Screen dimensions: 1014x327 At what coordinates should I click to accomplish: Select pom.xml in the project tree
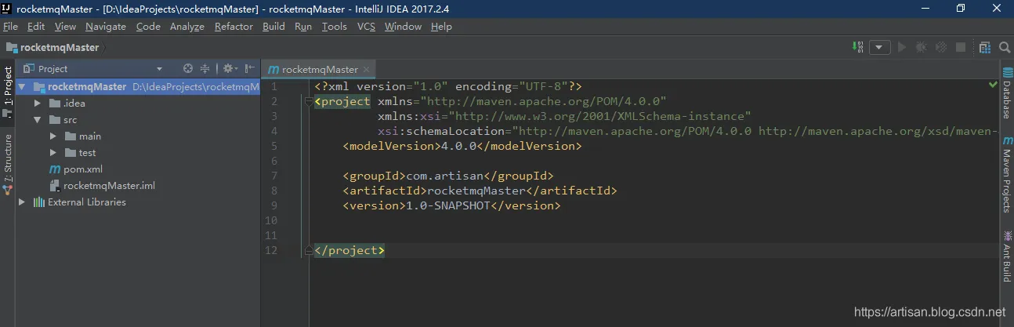pyautogui.click(x=83, y=169)
